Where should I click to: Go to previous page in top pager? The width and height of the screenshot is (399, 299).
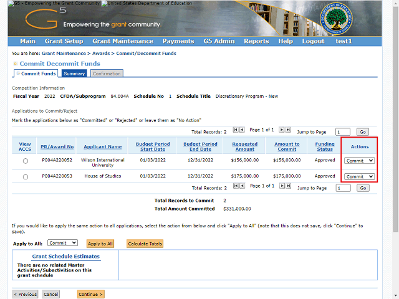242,130
